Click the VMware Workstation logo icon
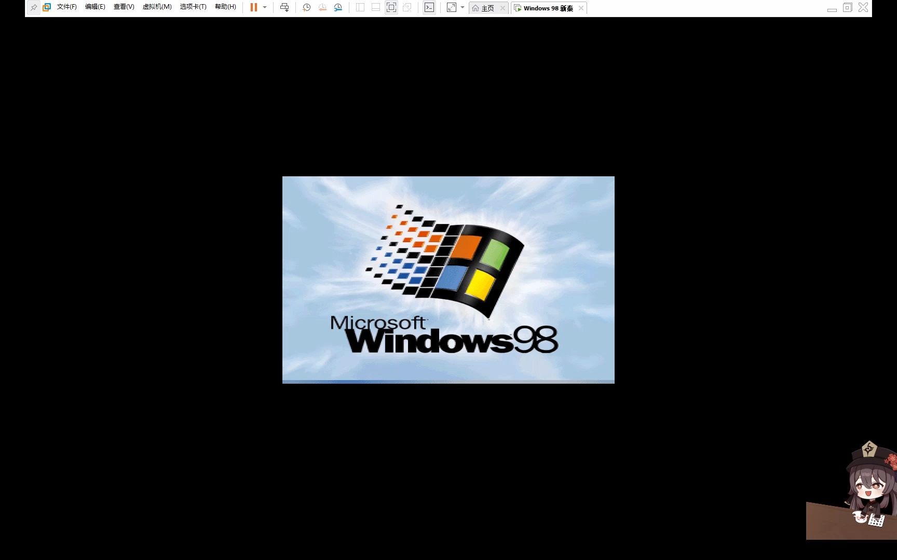The width and height of the screenshot is (897, 560). point(47,7)
